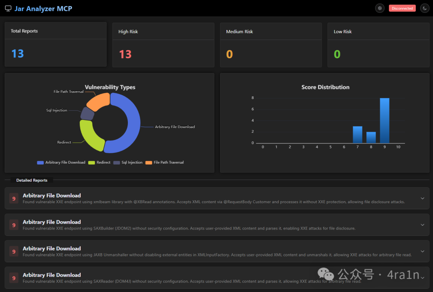Click the Medium Risk heading
The width and height of the screenshot is (433, 292).
[x=239, y=32]
